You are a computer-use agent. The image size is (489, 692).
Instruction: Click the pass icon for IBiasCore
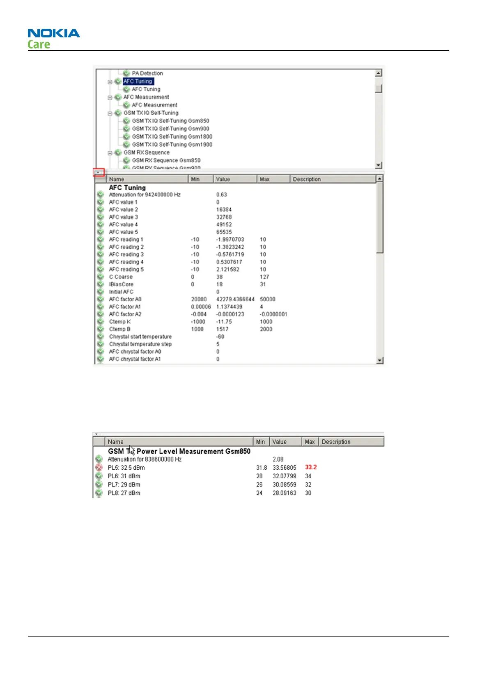pyautogui.click(x=100, y=284)
